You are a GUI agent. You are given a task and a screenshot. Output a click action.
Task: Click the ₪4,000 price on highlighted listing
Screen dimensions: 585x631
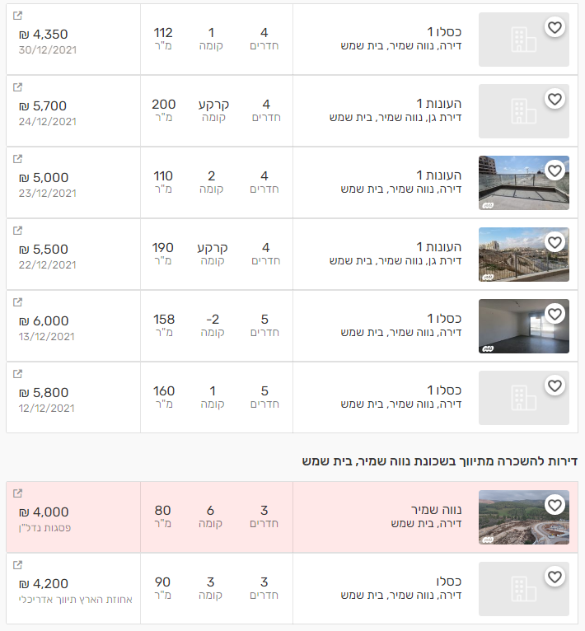point(44,512)
